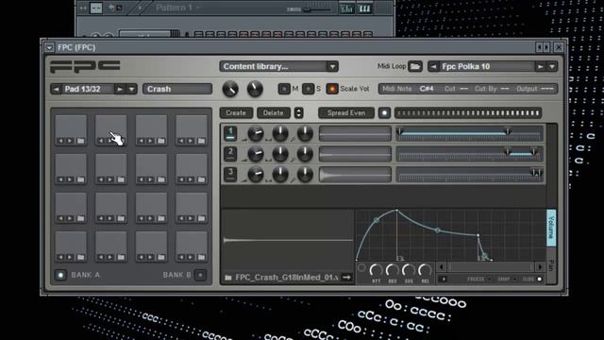Open sample file folder icon beside FPC_Crash
This screenshot has width=604, height=340.
point(228,278)
